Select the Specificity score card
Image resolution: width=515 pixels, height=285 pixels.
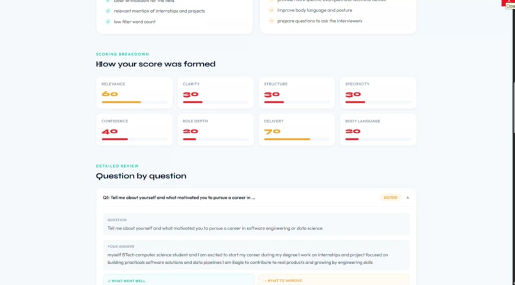pos(378,92)
